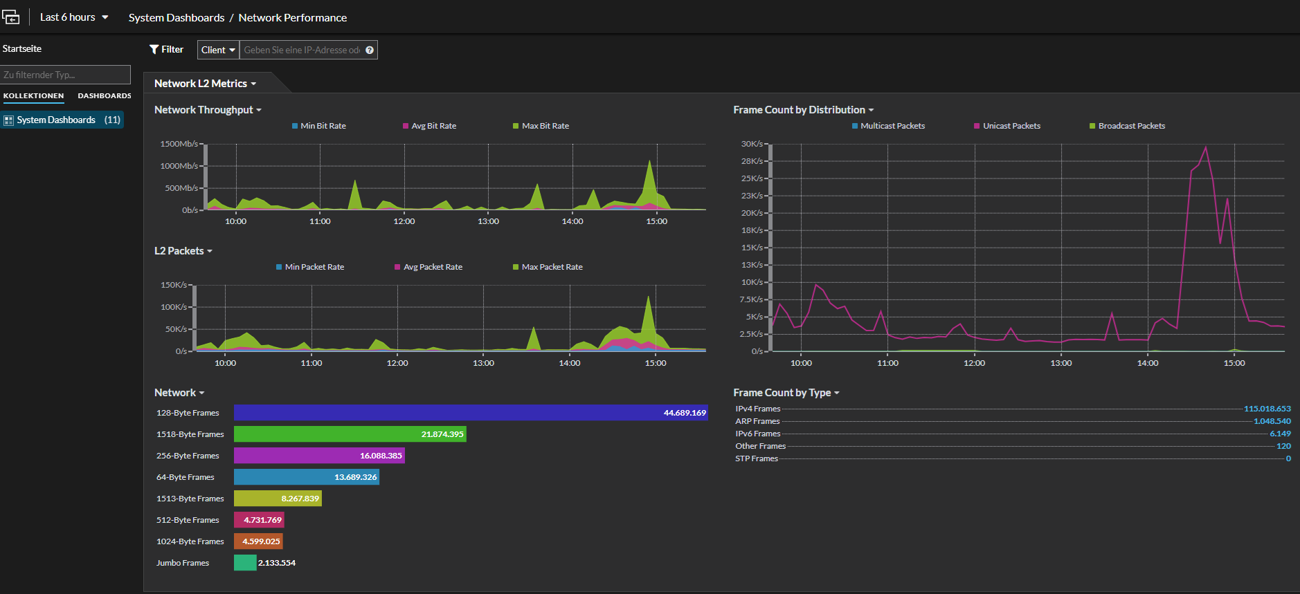Switch to the Dashboards tab

pos(105,96)
